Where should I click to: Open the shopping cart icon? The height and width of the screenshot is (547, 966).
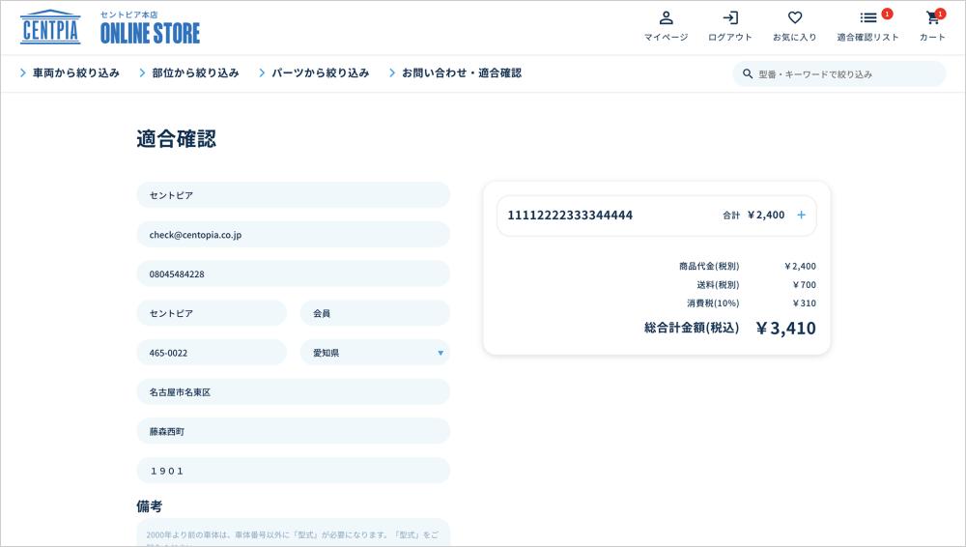[x=932, y=18]
